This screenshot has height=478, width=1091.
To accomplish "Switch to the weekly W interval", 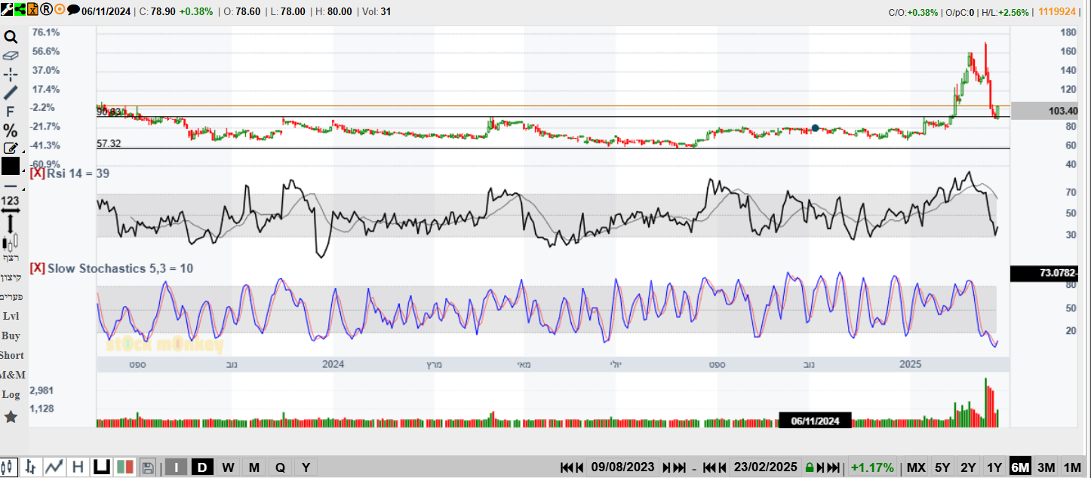I will (x=228, y=467).
